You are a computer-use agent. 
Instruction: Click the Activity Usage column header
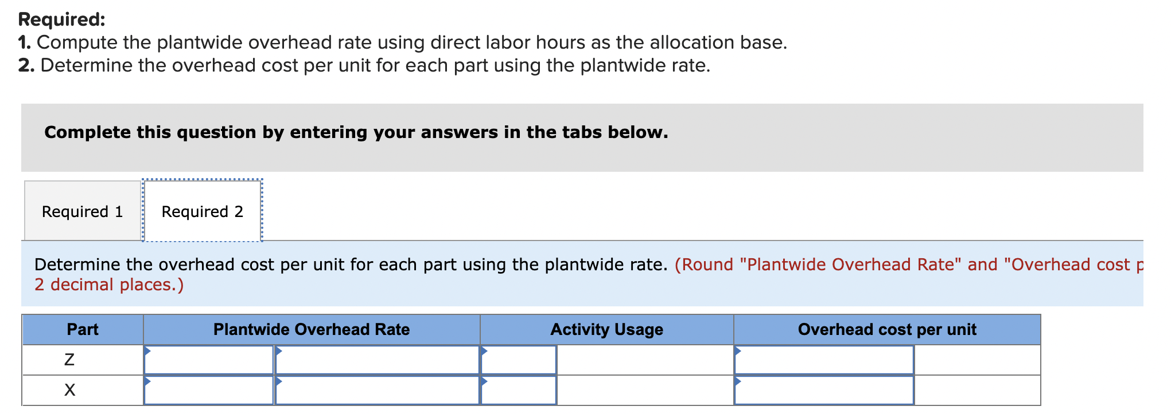(607, 329)
